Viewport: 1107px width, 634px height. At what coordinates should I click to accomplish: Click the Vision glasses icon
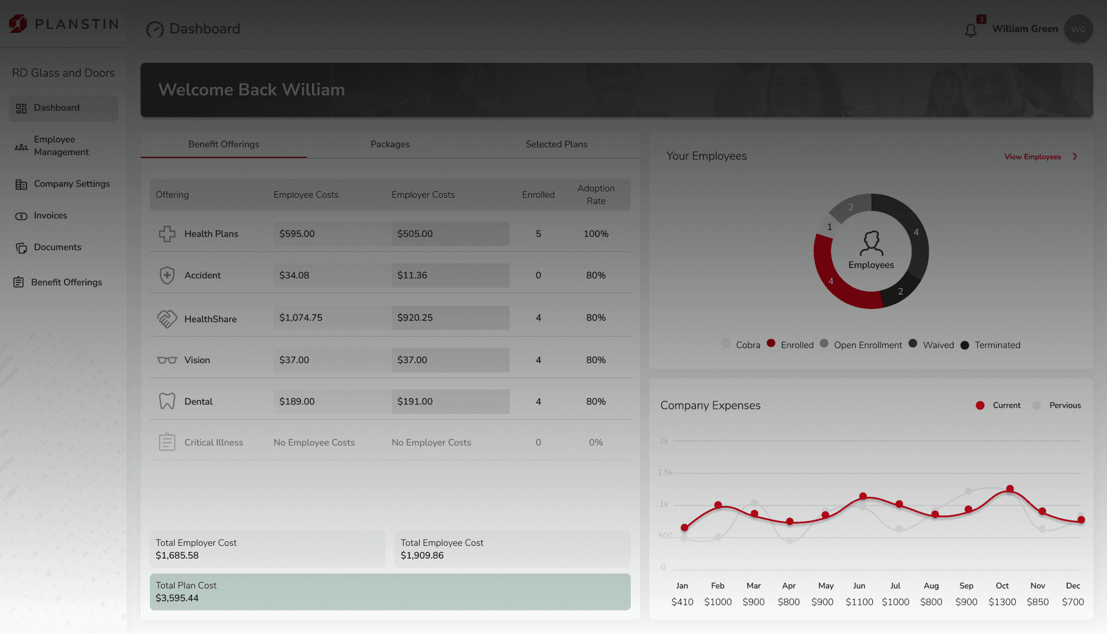pyautogui.click(x=167, y=360)
